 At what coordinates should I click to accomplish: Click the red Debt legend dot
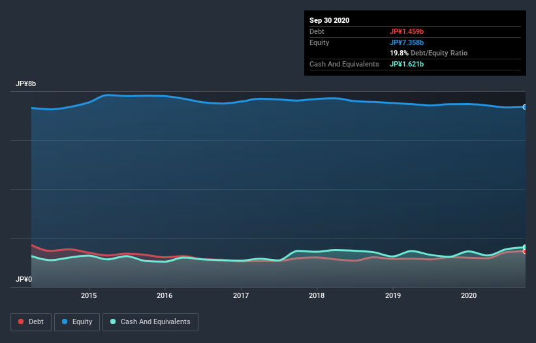point(21,321)
